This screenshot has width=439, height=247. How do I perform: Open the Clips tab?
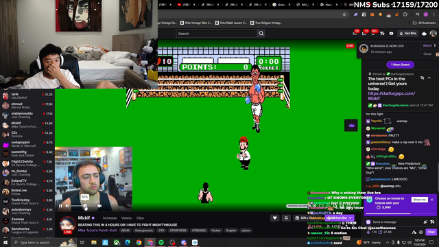point(140,218)
